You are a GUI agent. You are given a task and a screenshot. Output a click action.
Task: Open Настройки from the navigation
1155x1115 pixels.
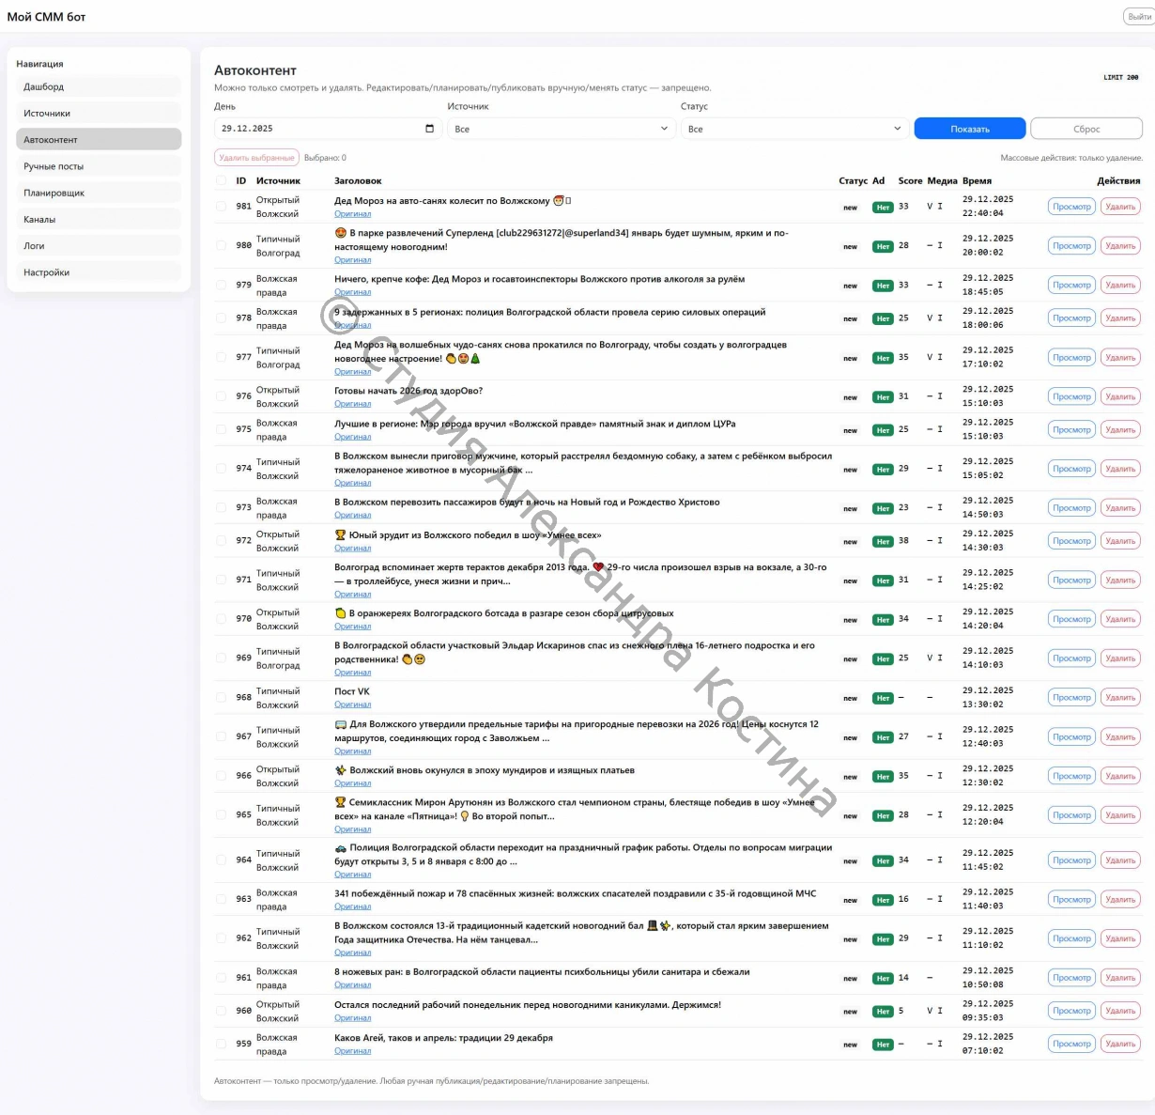pyautogui.click(x=99, y=272)
